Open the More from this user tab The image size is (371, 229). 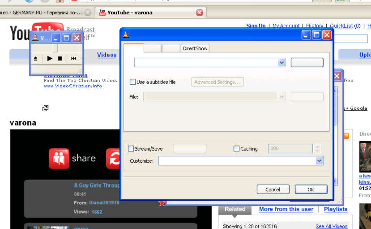coord(286,209)
